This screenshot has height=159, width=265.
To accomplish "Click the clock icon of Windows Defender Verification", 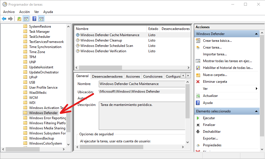I will (x=78, y=51).
